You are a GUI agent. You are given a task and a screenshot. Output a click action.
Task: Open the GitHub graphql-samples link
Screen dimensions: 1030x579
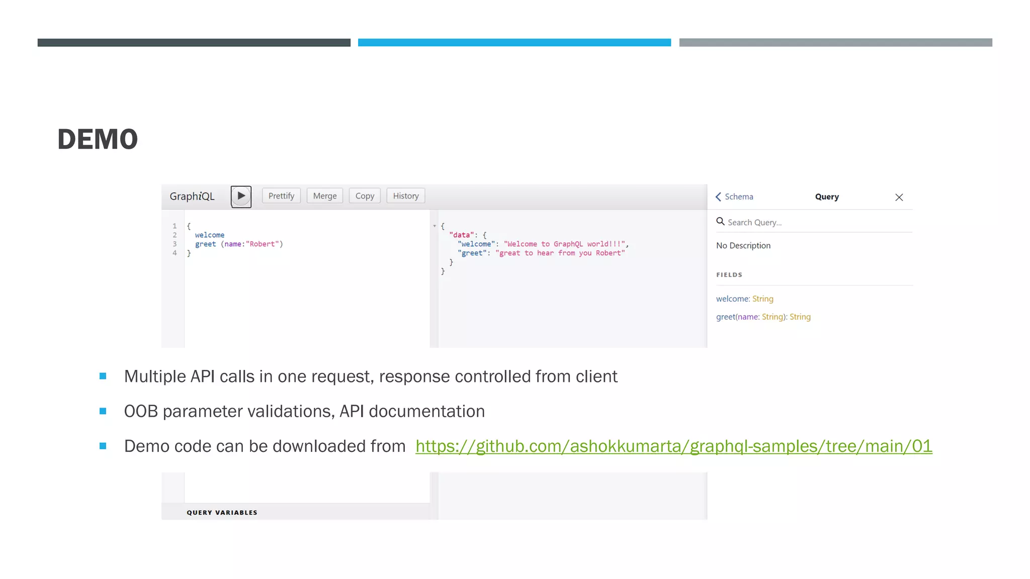coord(673,446)
